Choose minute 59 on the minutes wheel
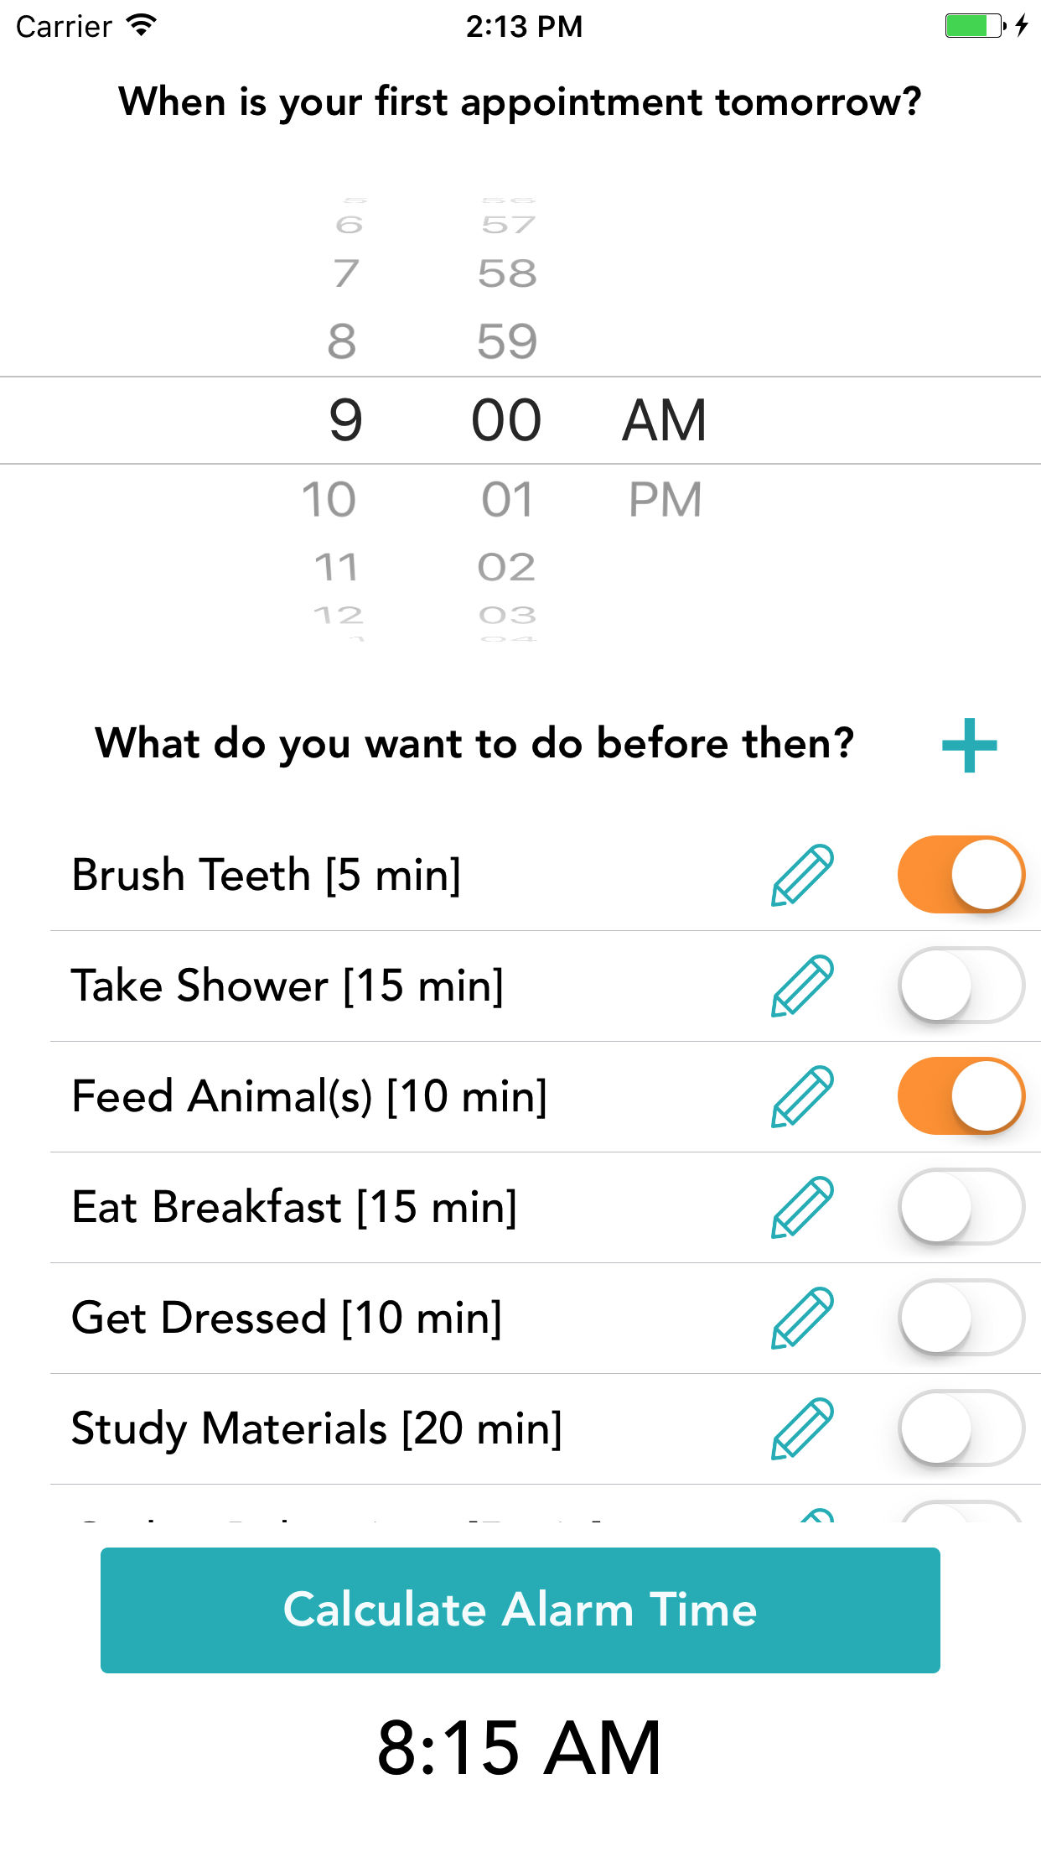 click(x=507, y=341)
